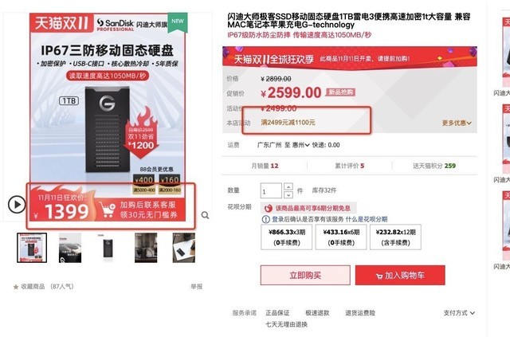510x337 pixels.
Task: View the 月销量 monthly sales tab
Action: coord(265,166)
